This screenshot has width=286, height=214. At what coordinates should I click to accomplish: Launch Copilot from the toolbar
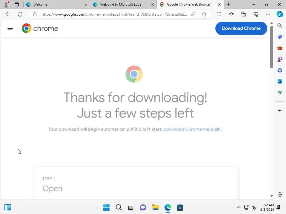click(x=280, y=14)
